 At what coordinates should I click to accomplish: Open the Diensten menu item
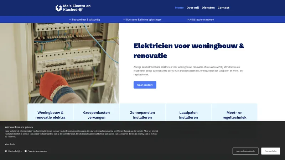coord(208,7)
